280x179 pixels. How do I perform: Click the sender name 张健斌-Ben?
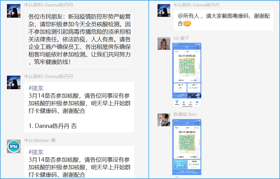[185, 114]
